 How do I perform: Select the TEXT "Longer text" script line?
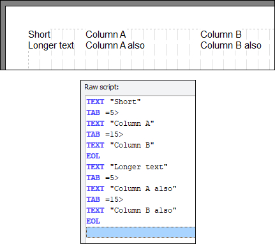pyautogui.click(x=127, y=167)
